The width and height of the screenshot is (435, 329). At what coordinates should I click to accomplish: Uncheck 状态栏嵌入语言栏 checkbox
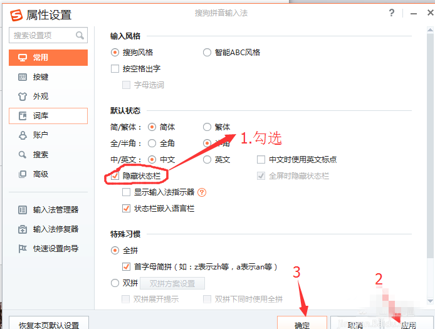(x=126, y=208)
